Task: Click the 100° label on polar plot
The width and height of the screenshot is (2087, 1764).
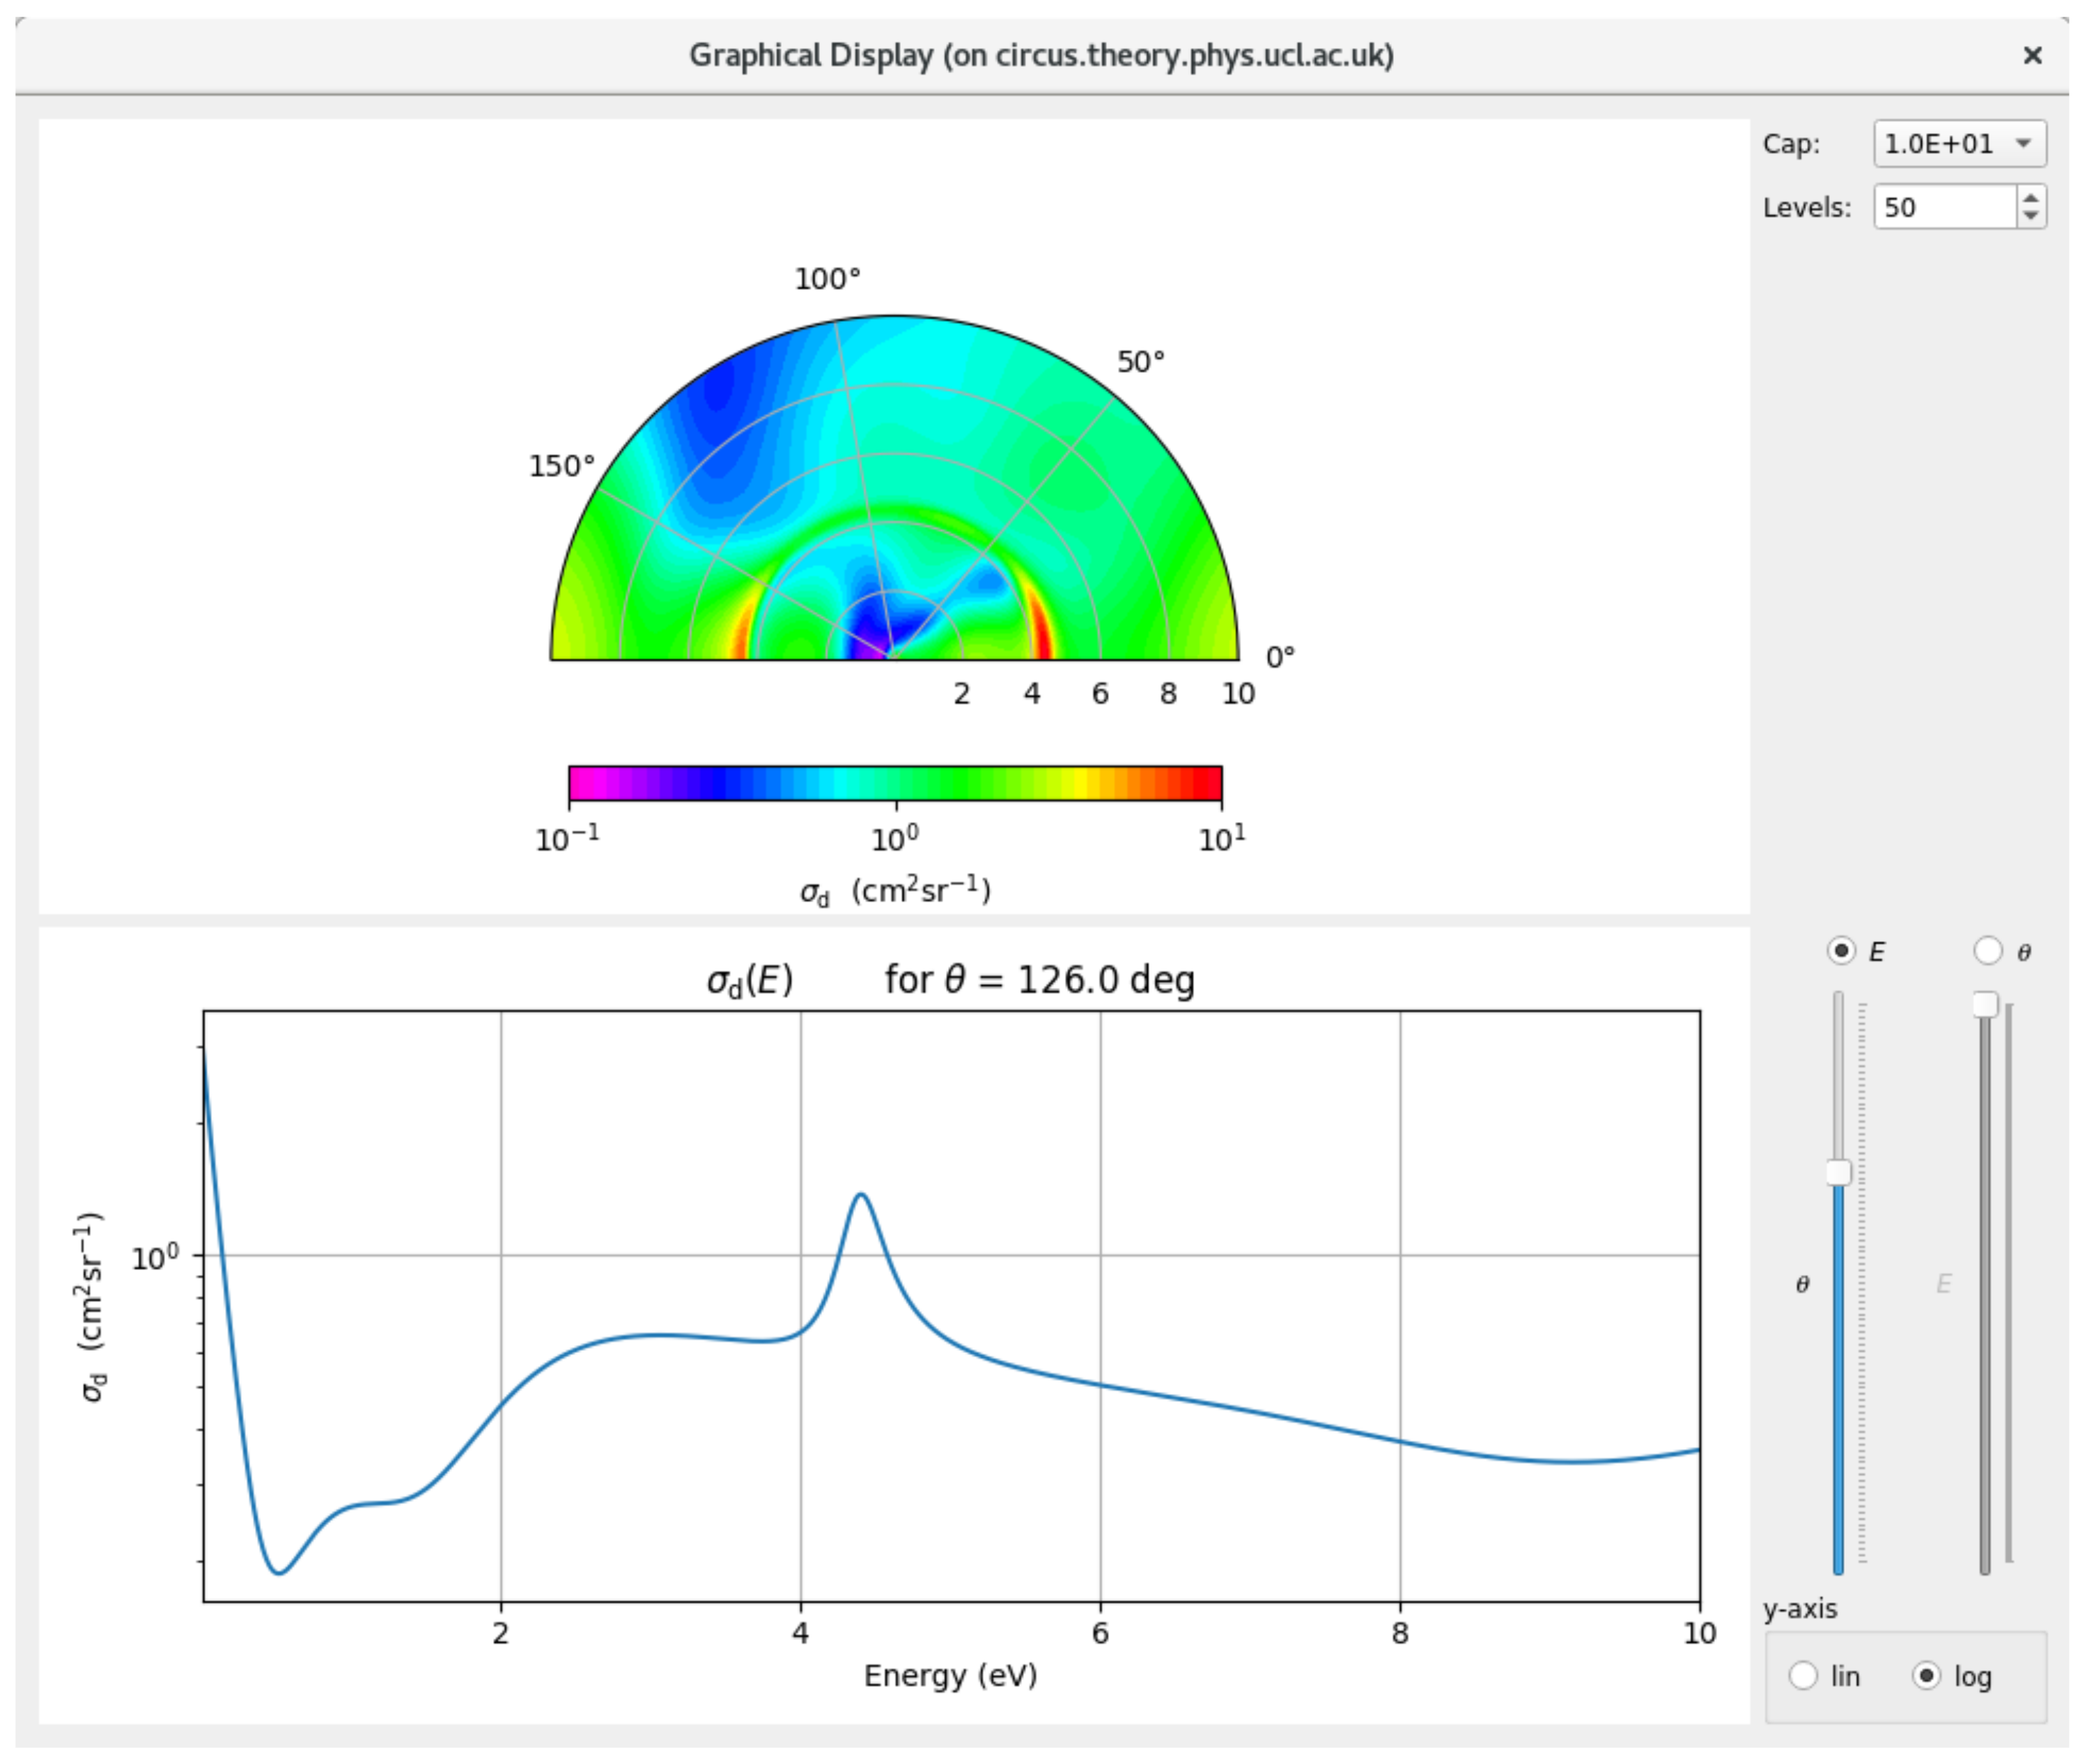Action: (x=827, y=279)
